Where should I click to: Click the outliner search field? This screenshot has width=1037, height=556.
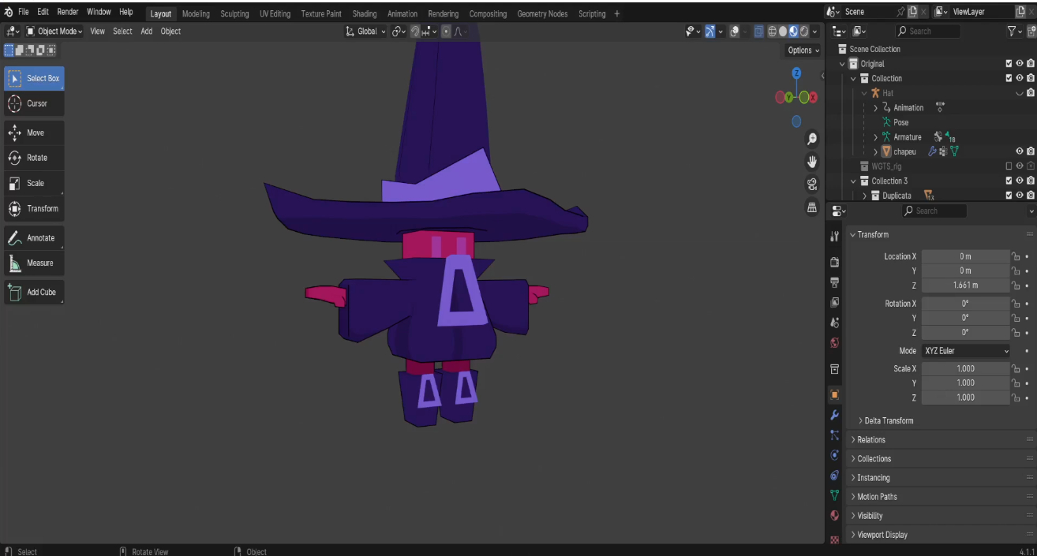pos(929,32)
